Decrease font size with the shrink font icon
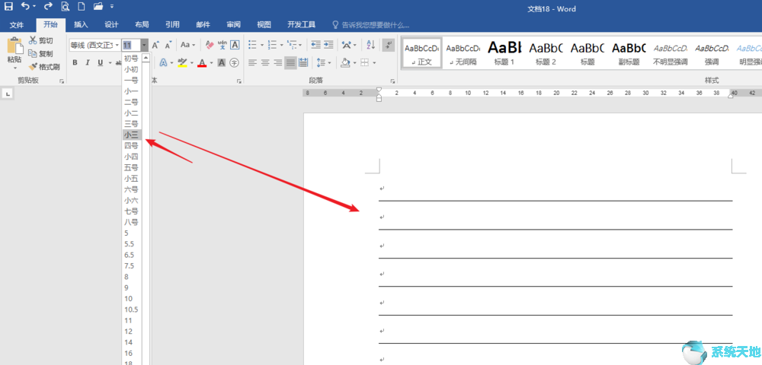Screen dimensions: 762x365 [168, 45]
